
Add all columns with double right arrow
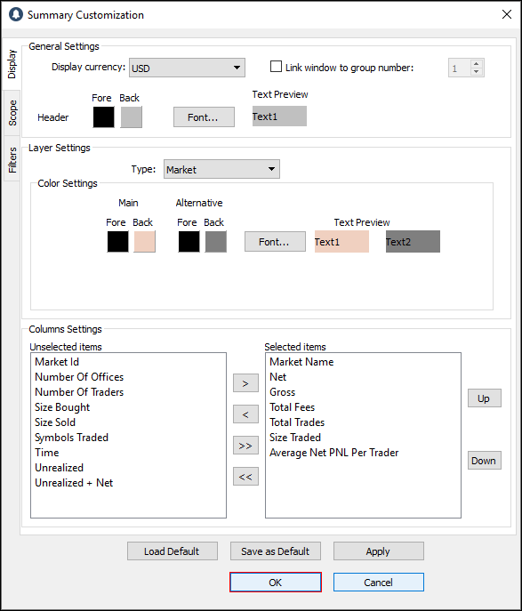click(245, 445)
